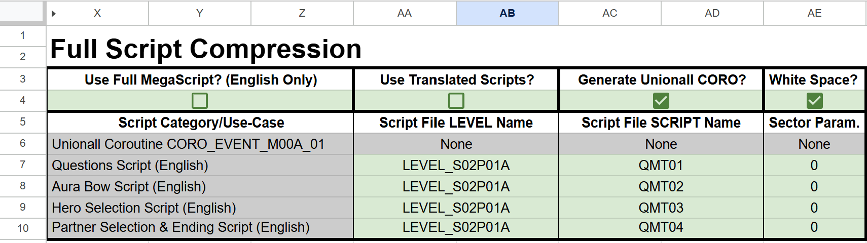
Task: Click Unionall Coroutine CORO_EVENT_M00A_01 cell
Action: pyautogui.click(x=200, y=144)
